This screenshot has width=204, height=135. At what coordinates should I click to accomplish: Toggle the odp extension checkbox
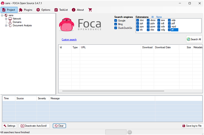(169, 20)
